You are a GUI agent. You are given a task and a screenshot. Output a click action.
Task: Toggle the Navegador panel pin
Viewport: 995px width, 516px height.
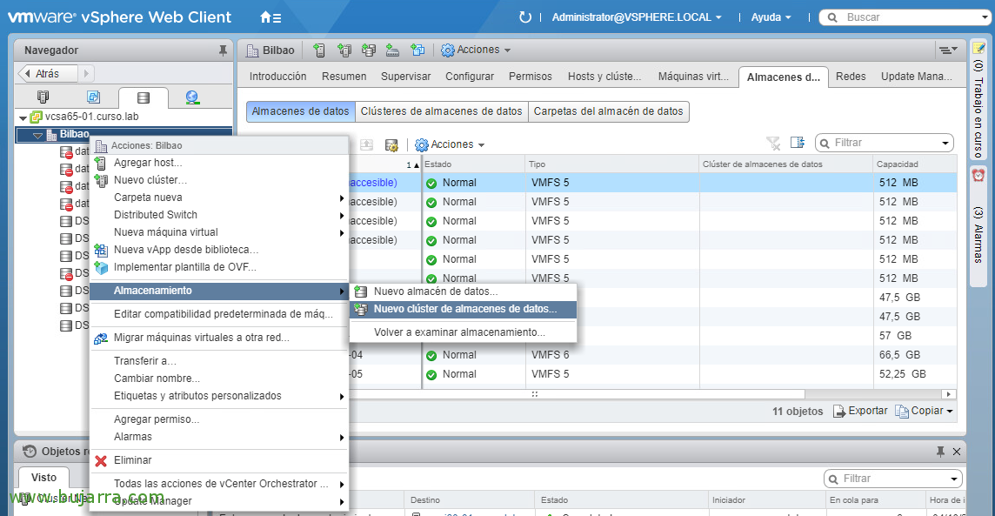tap(223, 50)
